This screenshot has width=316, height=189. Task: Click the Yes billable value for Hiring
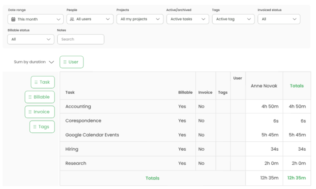click(182, 149)
